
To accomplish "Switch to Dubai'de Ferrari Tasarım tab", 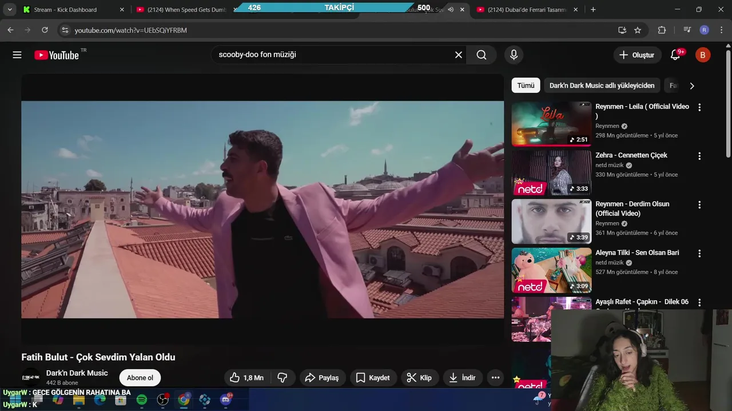I will [526, 10].
